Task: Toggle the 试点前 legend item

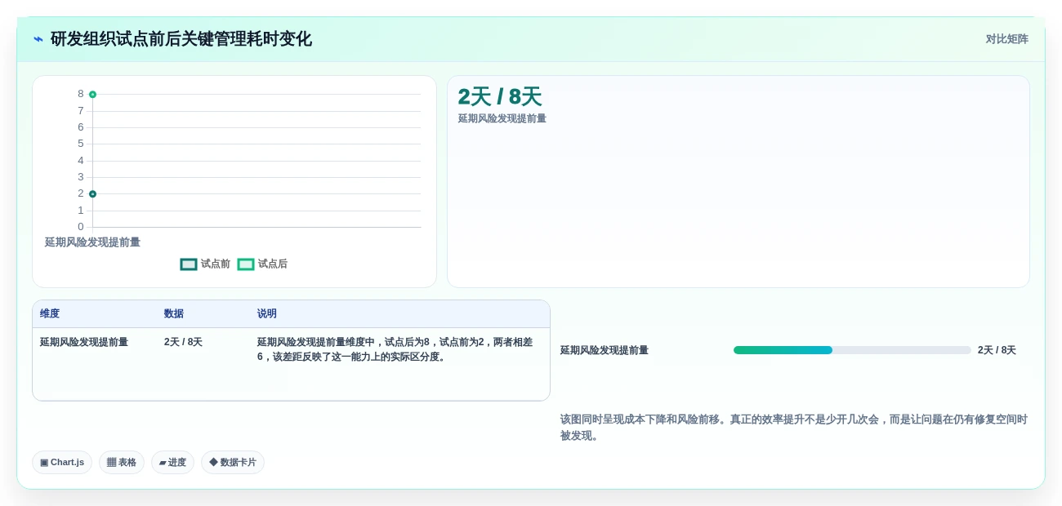Action: click(x=205, y=264)
